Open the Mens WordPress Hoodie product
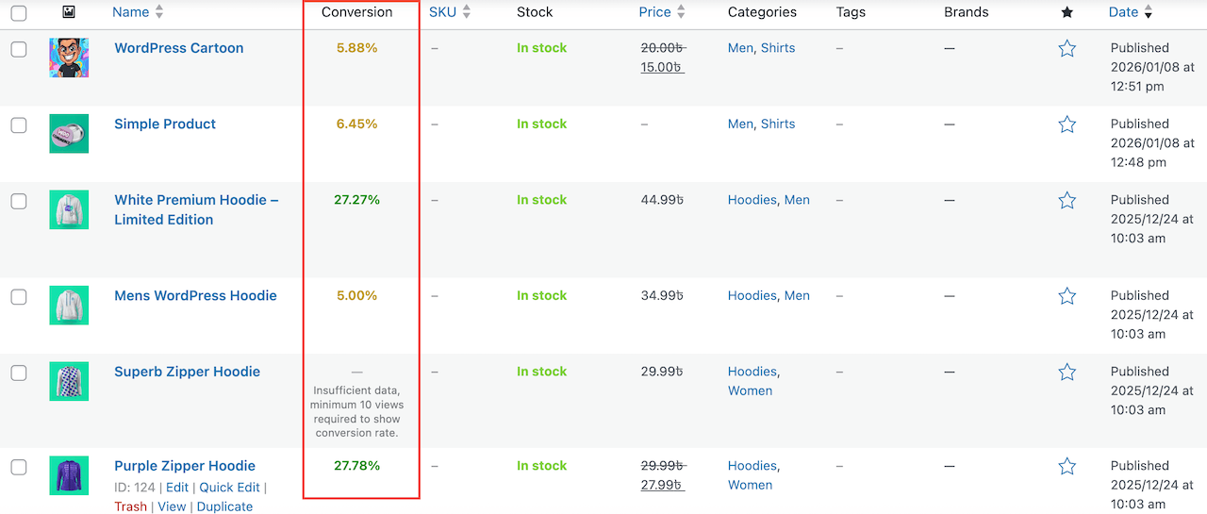This screenshot has height=514, width=1207. pos(195,295)
